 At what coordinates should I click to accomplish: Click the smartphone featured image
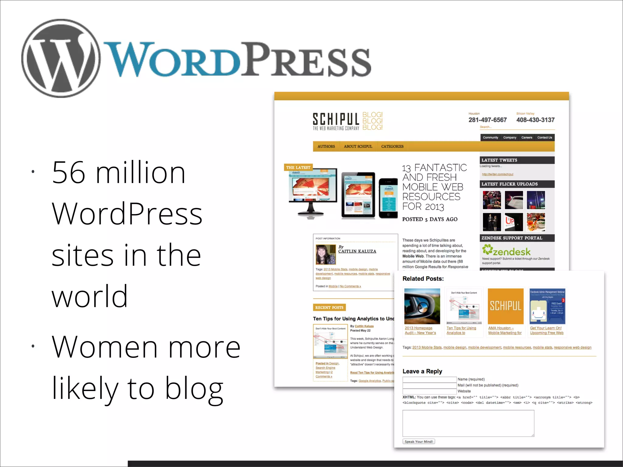click(388, 198)
